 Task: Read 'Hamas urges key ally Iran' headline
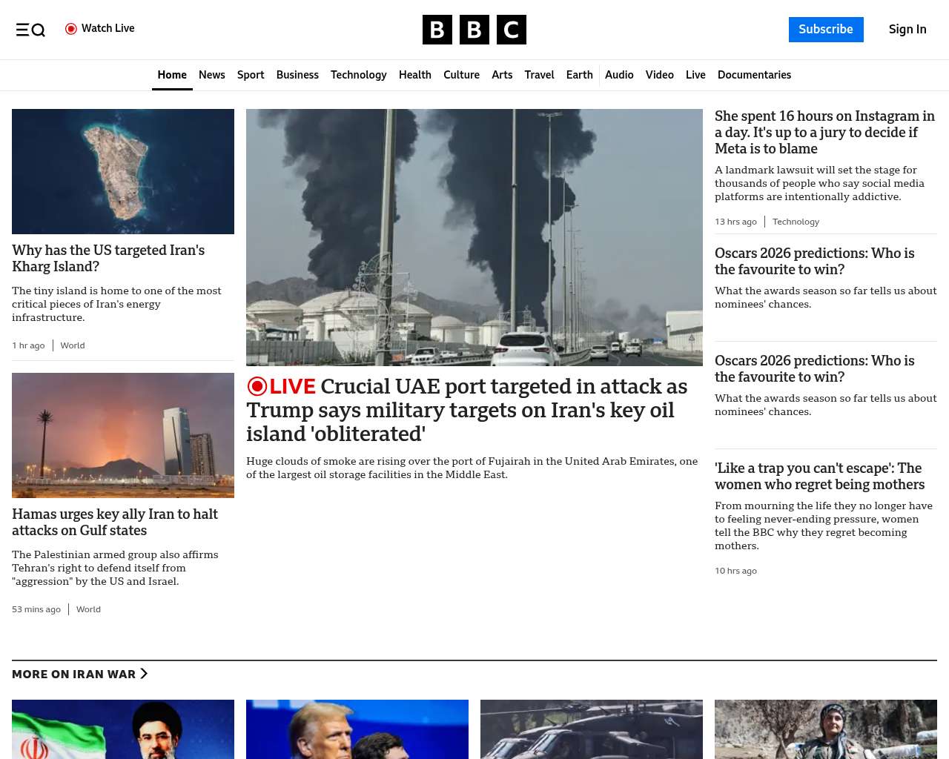(x=115, y=522)
